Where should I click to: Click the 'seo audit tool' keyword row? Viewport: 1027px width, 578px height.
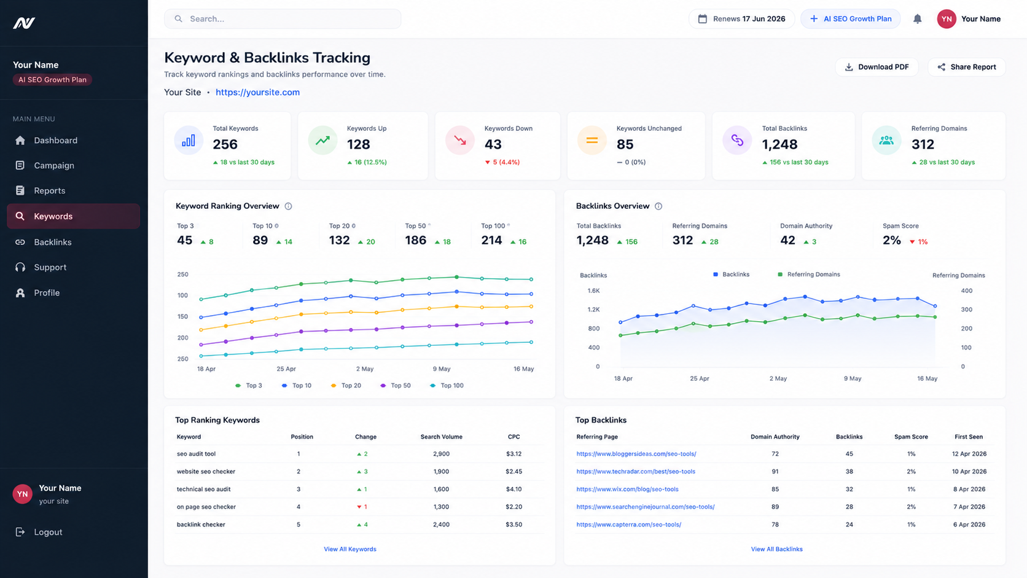tap(359, 454)
